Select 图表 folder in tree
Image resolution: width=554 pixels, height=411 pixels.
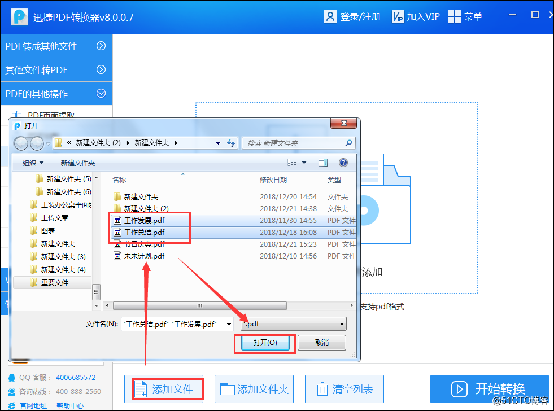click(42, 230)
